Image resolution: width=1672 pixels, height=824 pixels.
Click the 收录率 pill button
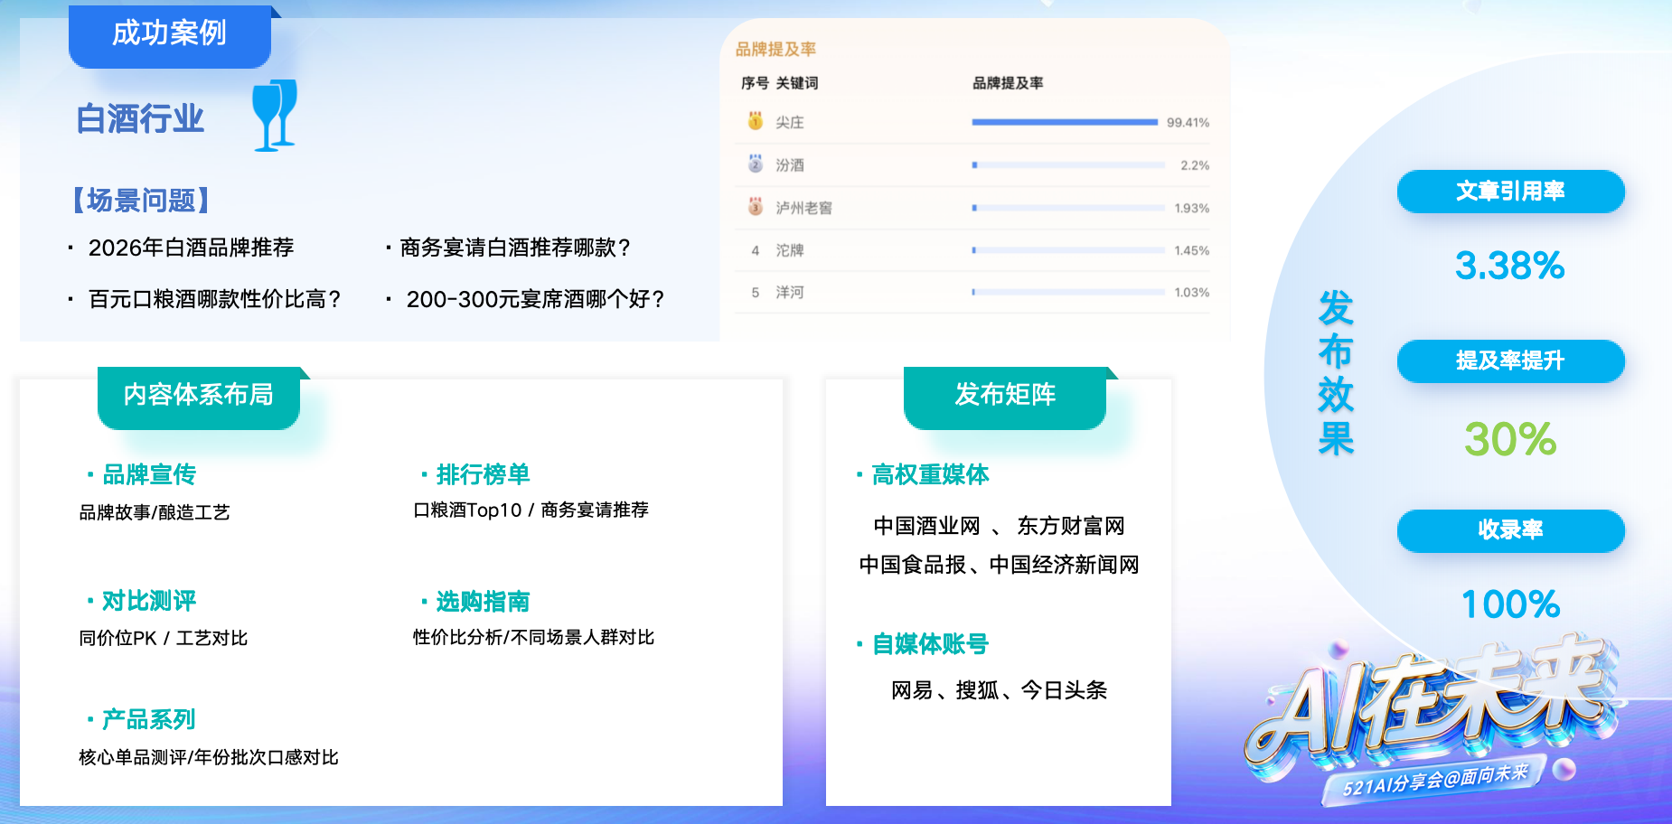(1510, 530)
